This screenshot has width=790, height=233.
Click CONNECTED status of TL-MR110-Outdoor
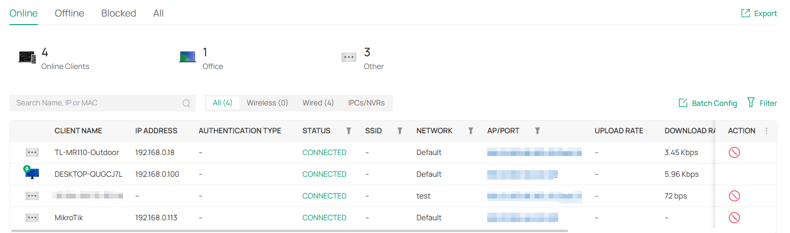point(325,152)
